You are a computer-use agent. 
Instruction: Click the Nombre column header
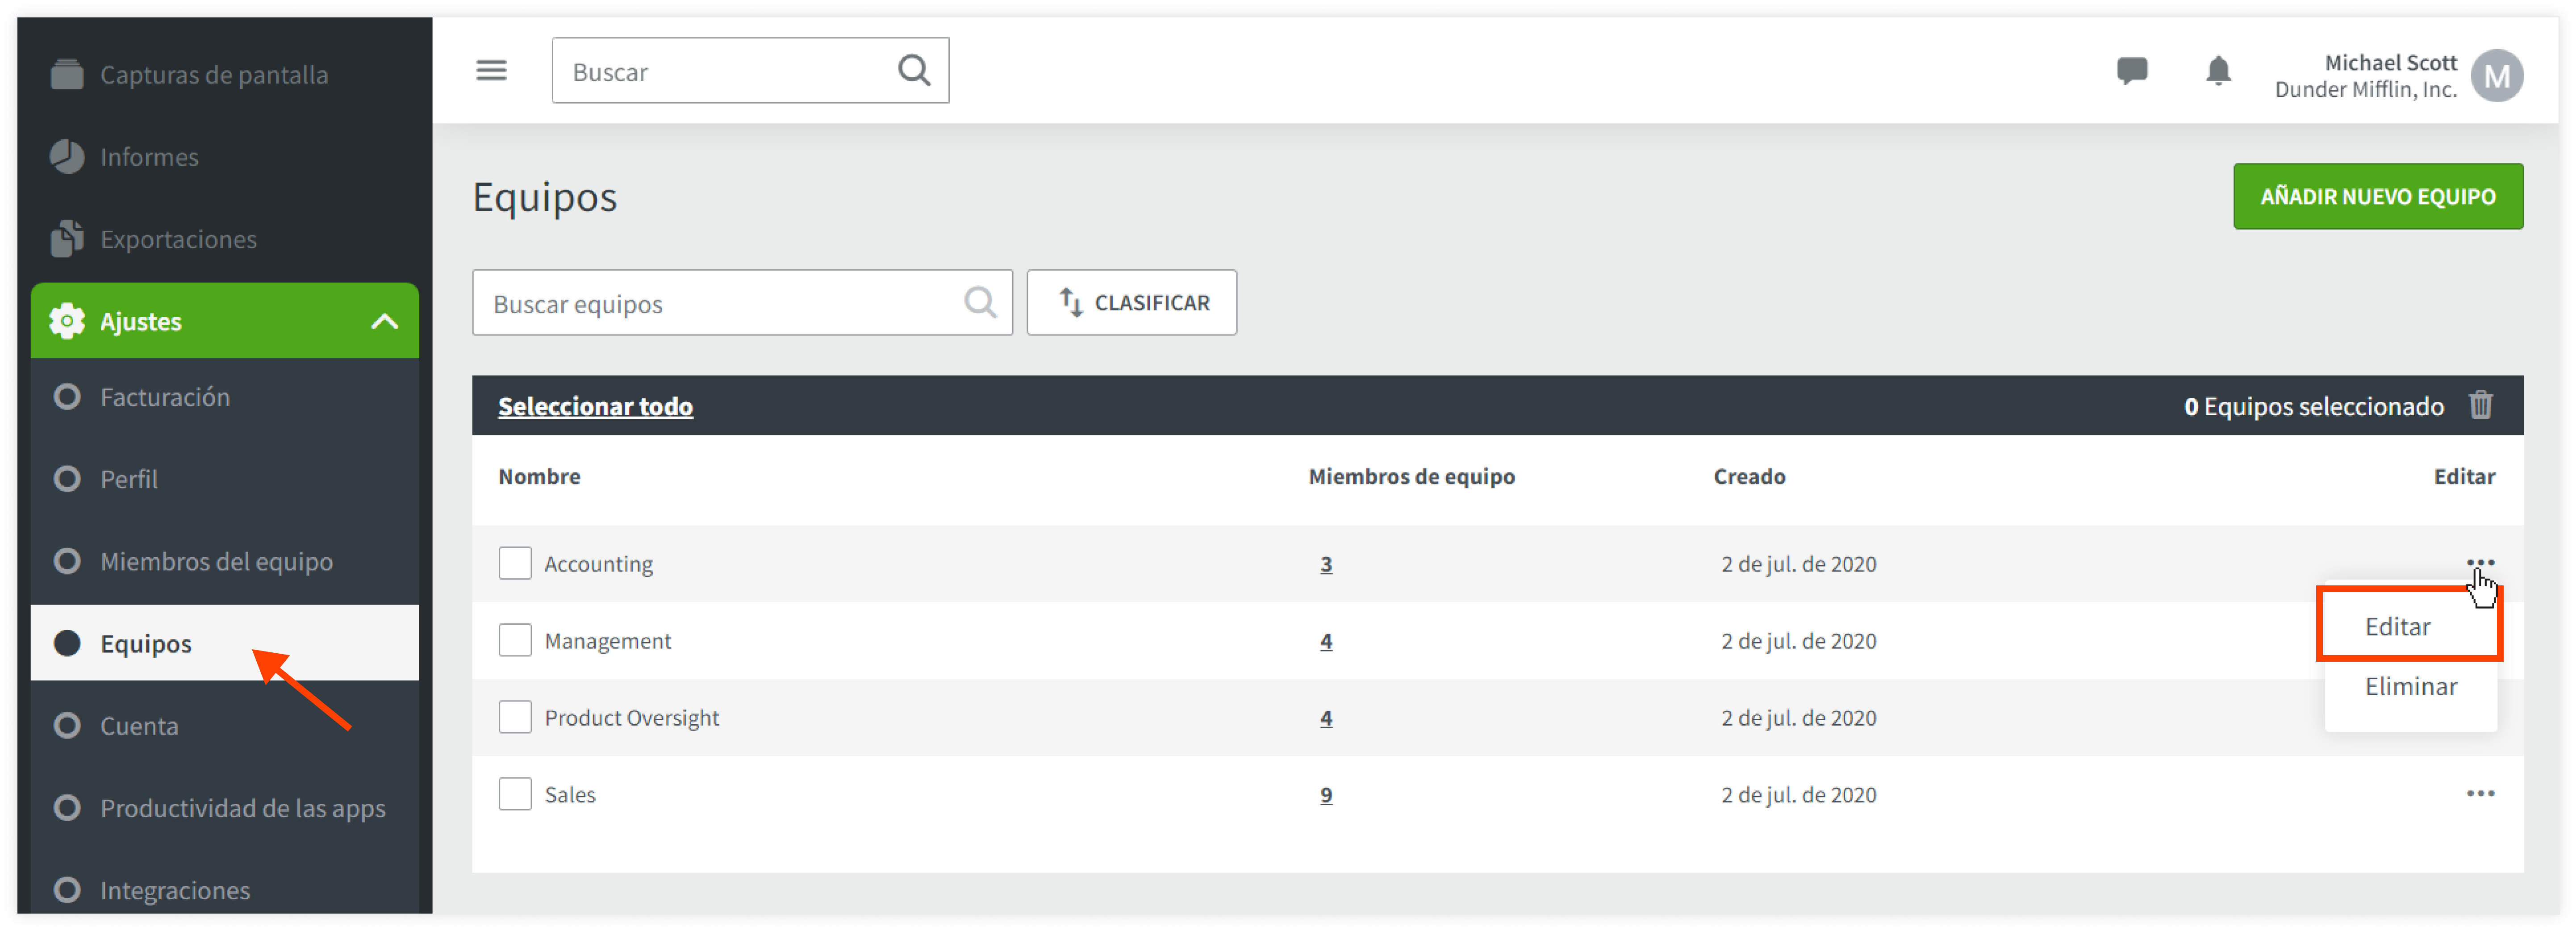[x=539, y=476]
